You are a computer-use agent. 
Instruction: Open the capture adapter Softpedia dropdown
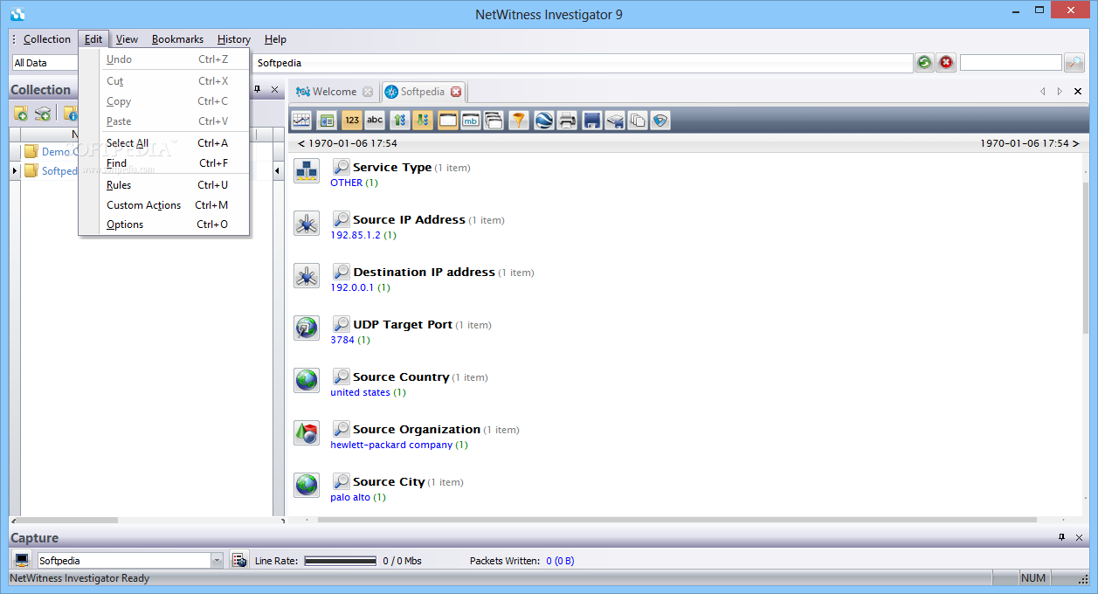click(217, 561)
